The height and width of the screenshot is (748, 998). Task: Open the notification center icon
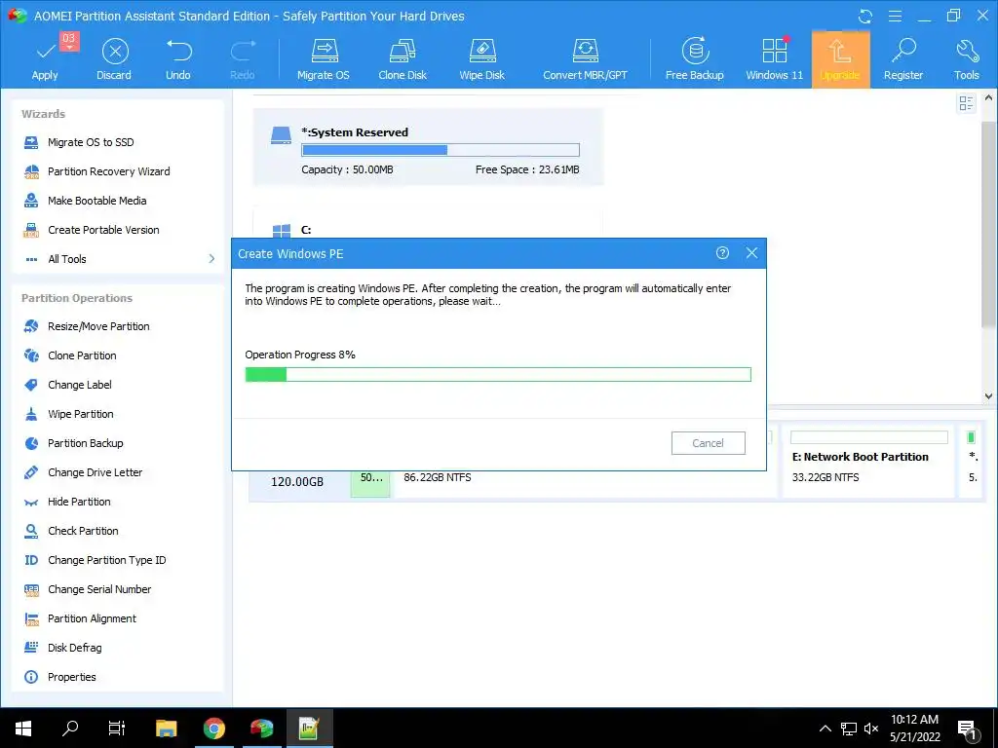pyautogui.click(x=968, y=729)
